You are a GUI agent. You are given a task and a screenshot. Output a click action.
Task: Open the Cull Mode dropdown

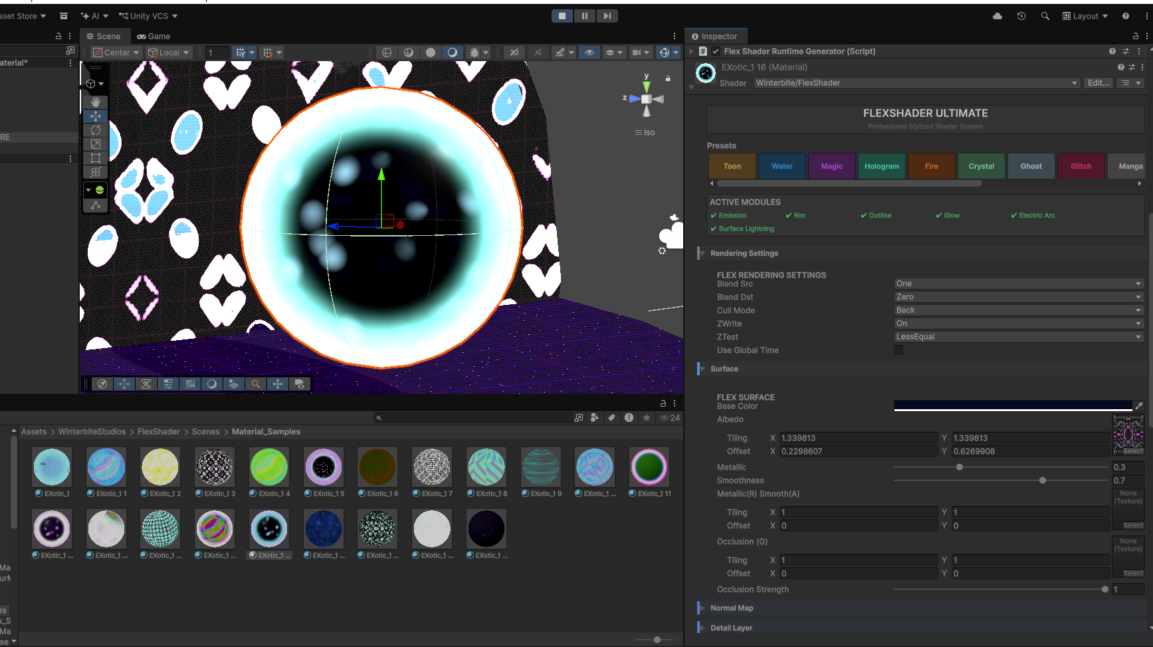(x=1018, y=310)
